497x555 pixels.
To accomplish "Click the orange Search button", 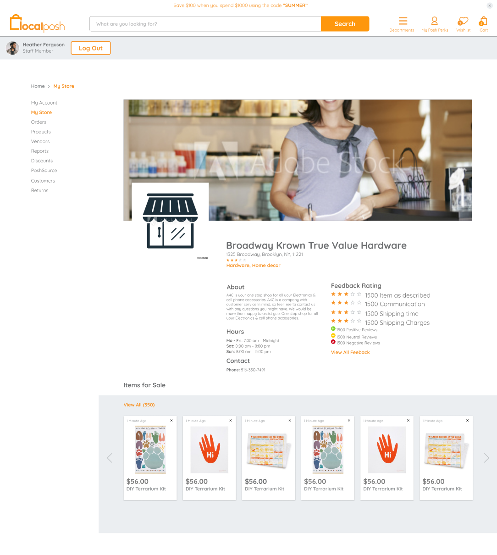I will point(345,24).
